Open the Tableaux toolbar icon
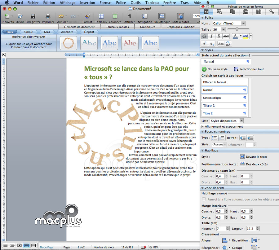 tap(101, 16)
